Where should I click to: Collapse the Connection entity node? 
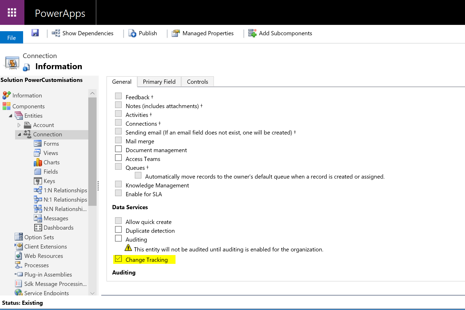(x=19, y=135)
